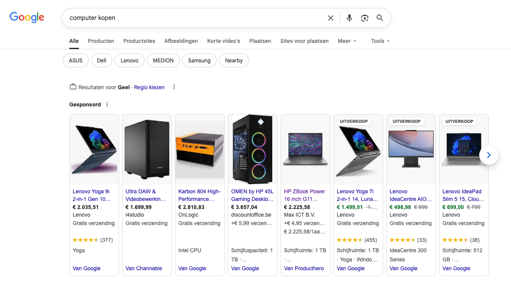
Task: Open HP ZBook Power 16 inch link
Action: (x=305, y=195)
